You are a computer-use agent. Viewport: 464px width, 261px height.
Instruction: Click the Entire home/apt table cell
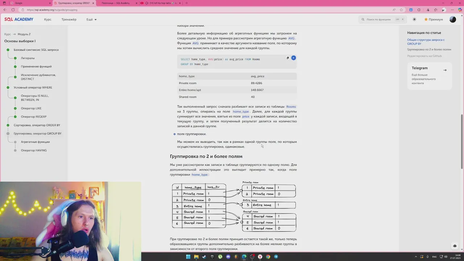coord(190,90)
